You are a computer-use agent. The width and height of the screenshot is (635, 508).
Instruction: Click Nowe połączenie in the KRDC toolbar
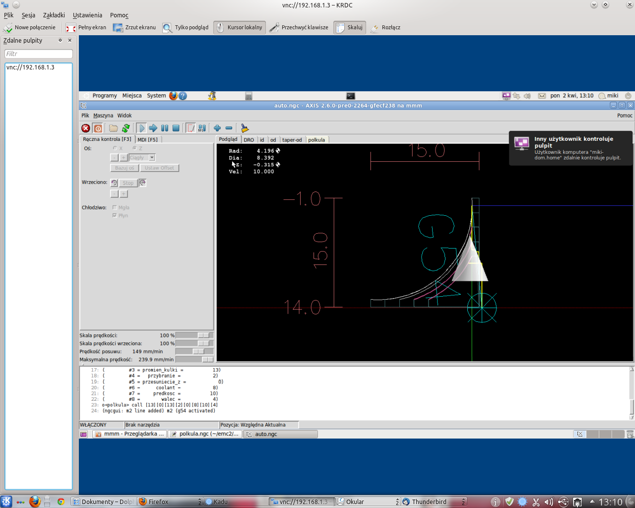pyautogui.click(x=29, y=27)
